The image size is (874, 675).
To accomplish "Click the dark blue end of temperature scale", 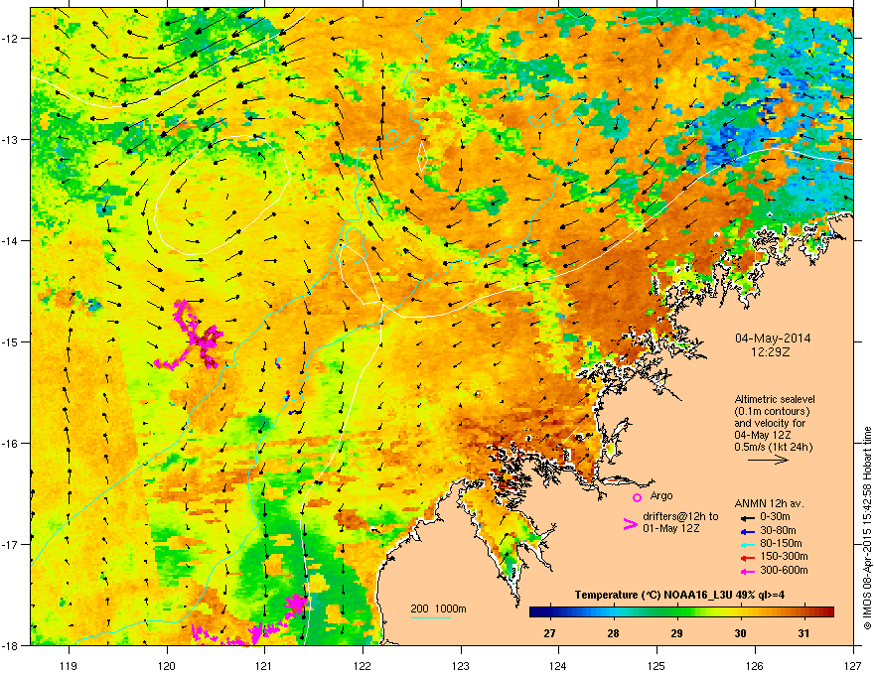I will click(535, 611).
